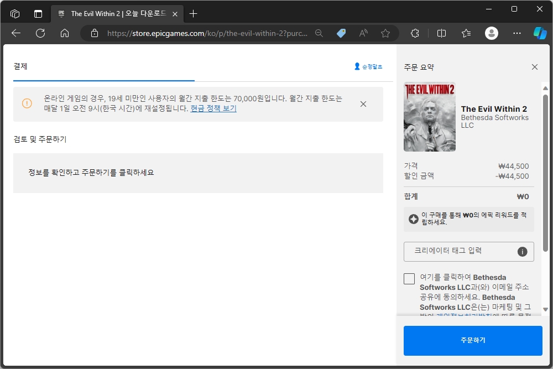Click the order summary scroll down arrow
Image resolution: width=553 pixels, height=369 pixels.
pos(546,309)
